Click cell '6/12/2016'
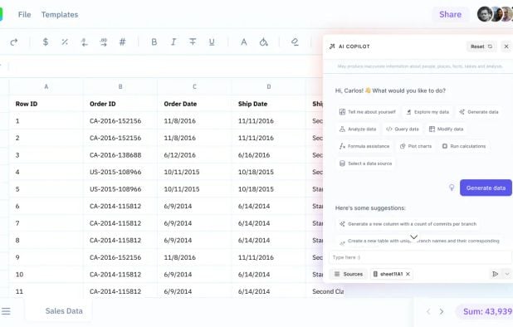 click(x=195, y=155)
